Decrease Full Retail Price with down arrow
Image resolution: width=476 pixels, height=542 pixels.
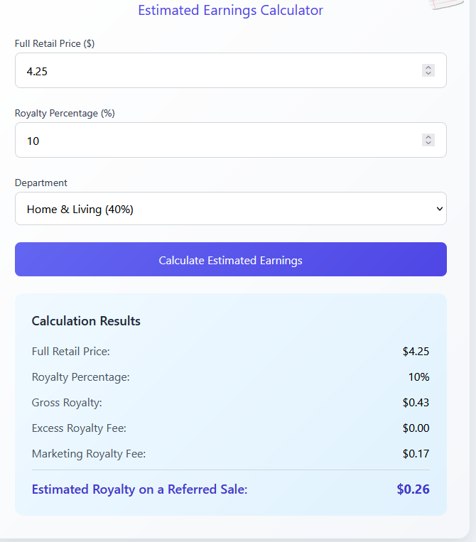click(x=428, y=74)
